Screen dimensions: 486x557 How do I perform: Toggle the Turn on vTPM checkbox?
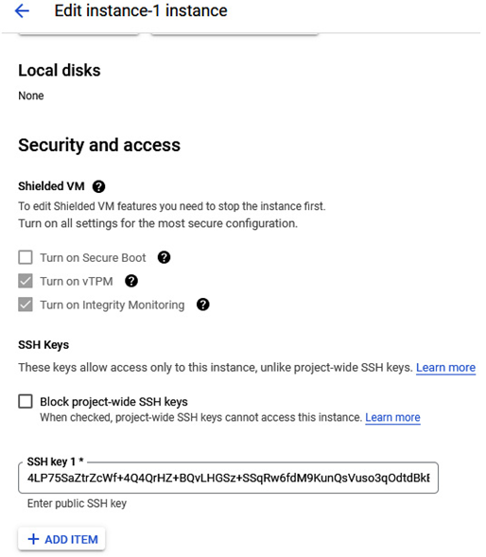[26, 281]
